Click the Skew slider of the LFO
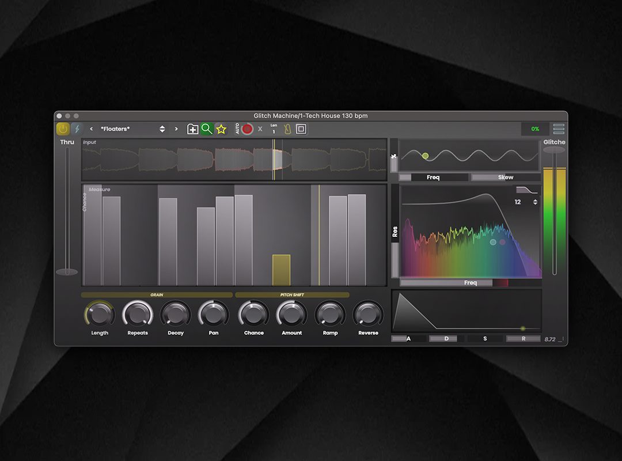Screen dimensions: 622x461 tap(506, 177)
